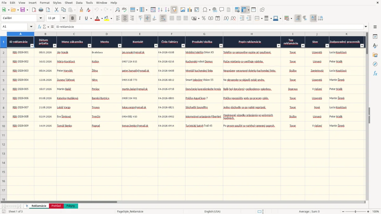This screenshot has height=214, width=381.
Task: Click the zoom slider in the status bar
Action: click(x=355, y=211)
